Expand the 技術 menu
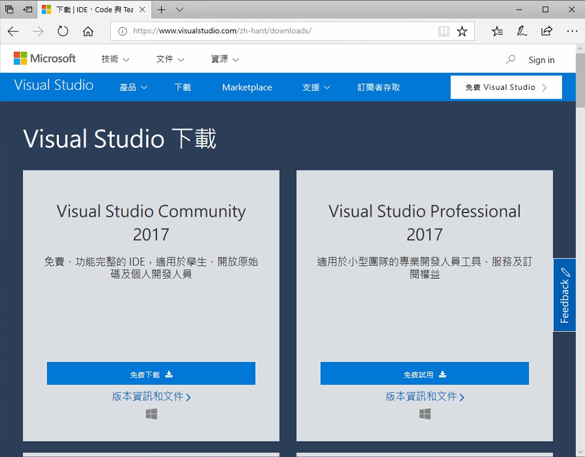 [x=115, y=59]
